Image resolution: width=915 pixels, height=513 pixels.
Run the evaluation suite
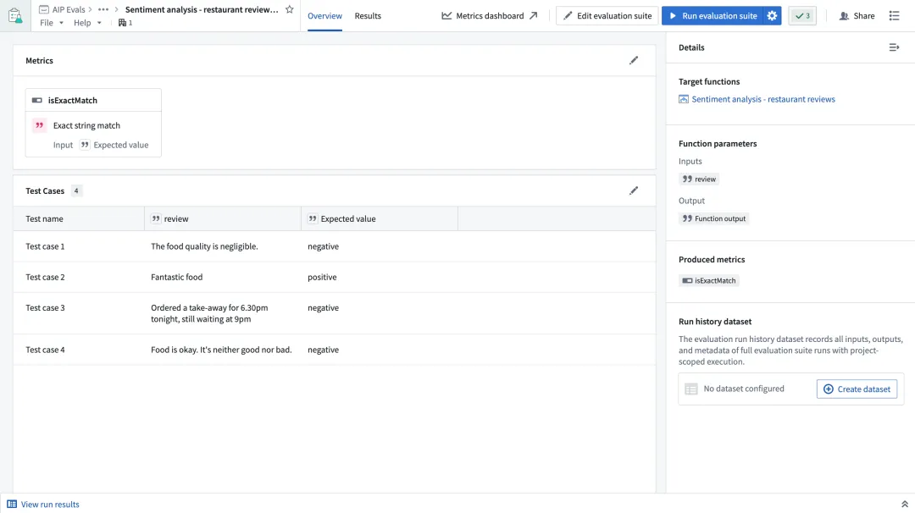[712, 16]
